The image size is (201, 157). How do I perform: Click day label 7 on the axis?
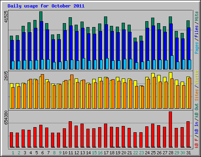[x=48, y=153]
